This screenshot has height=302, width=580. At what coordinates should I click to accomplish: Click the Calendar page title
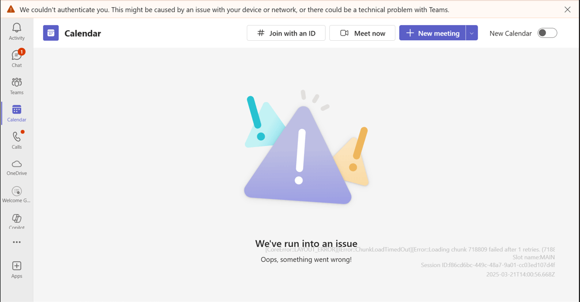82,33
